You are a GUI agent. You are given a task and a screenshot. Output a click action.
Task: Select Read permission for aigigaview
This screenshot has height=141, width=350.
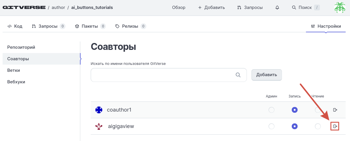(318, 126)
